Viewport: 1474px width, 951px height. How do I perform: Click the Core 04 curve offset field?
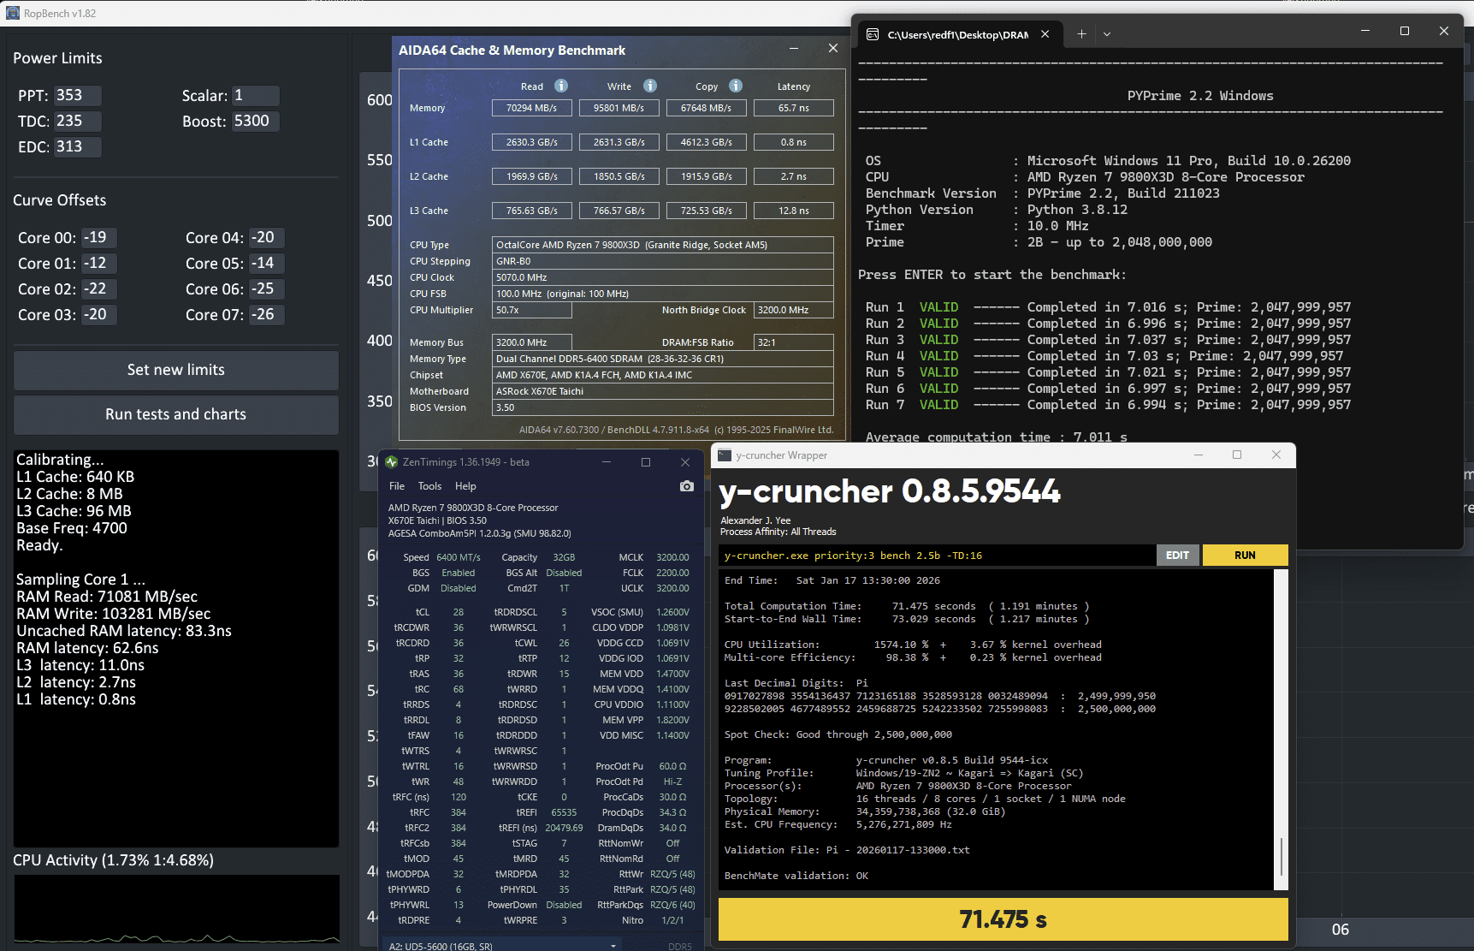[x=266, y=237]
